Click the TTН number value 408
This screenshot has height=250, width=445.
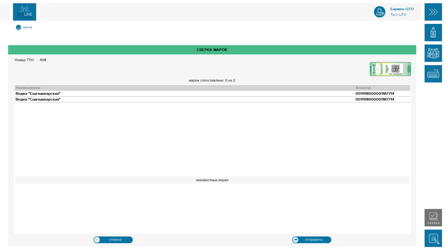click(43, 60)
